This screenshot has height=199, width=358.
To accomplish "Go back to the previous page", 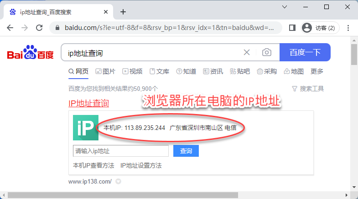I will 10,28.
